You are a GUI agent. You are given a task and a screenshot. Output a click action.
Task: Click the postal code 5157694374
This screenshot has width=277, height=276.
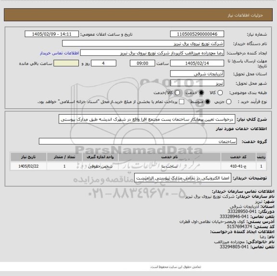[239, 226]
